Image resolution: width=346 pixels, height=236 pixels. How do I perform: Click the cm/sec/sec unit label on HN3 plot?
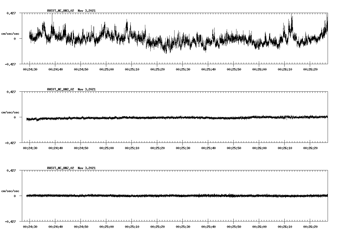[x=10, y=34]
